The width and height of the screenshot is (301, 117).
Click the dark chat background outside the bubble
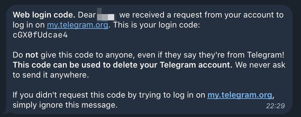pyautogui.click(x=150, y=2)
